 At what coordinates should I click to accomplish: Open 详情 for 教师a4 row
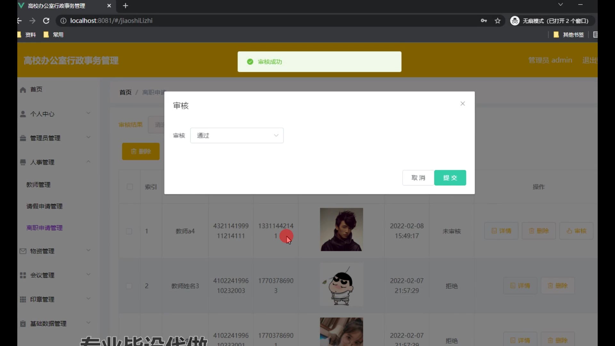[x=501, y=231]
